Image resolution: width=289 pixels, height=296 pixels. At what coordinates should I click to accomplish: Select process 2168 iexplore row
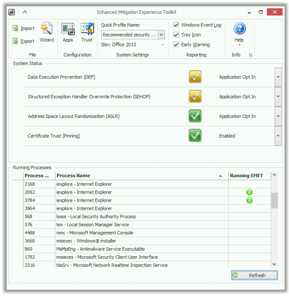[x=147, y=184]
